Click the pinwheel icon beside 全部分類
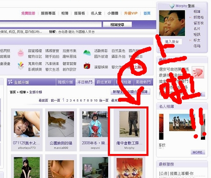Screen dimensions: 211x178 (x=10, y=82)
